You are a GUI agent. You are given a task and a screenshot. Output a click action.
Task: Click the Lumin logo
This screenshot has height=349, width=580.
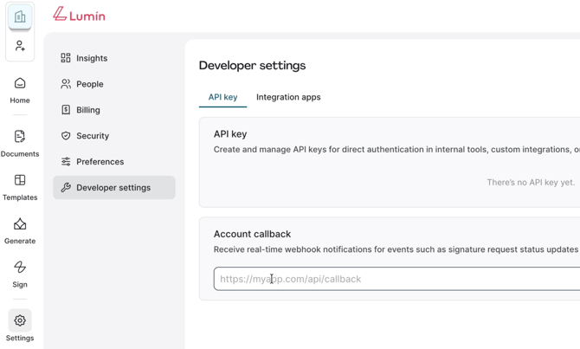[79, 15]
